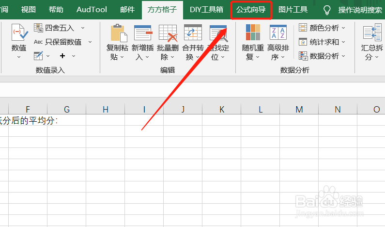Viewport: 385px width, 227px height.
Task: Select the 方方格子 tab
Action: 162,10
